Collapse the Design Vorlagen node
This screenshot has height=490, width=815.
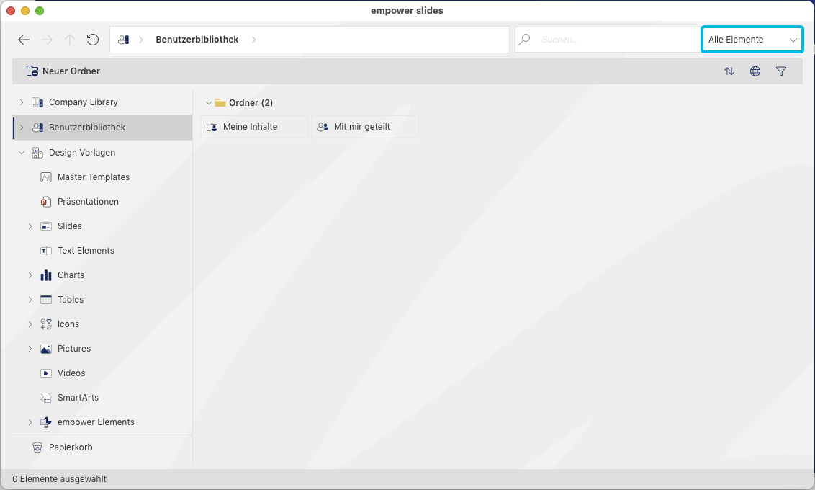(x=22, y=153)
